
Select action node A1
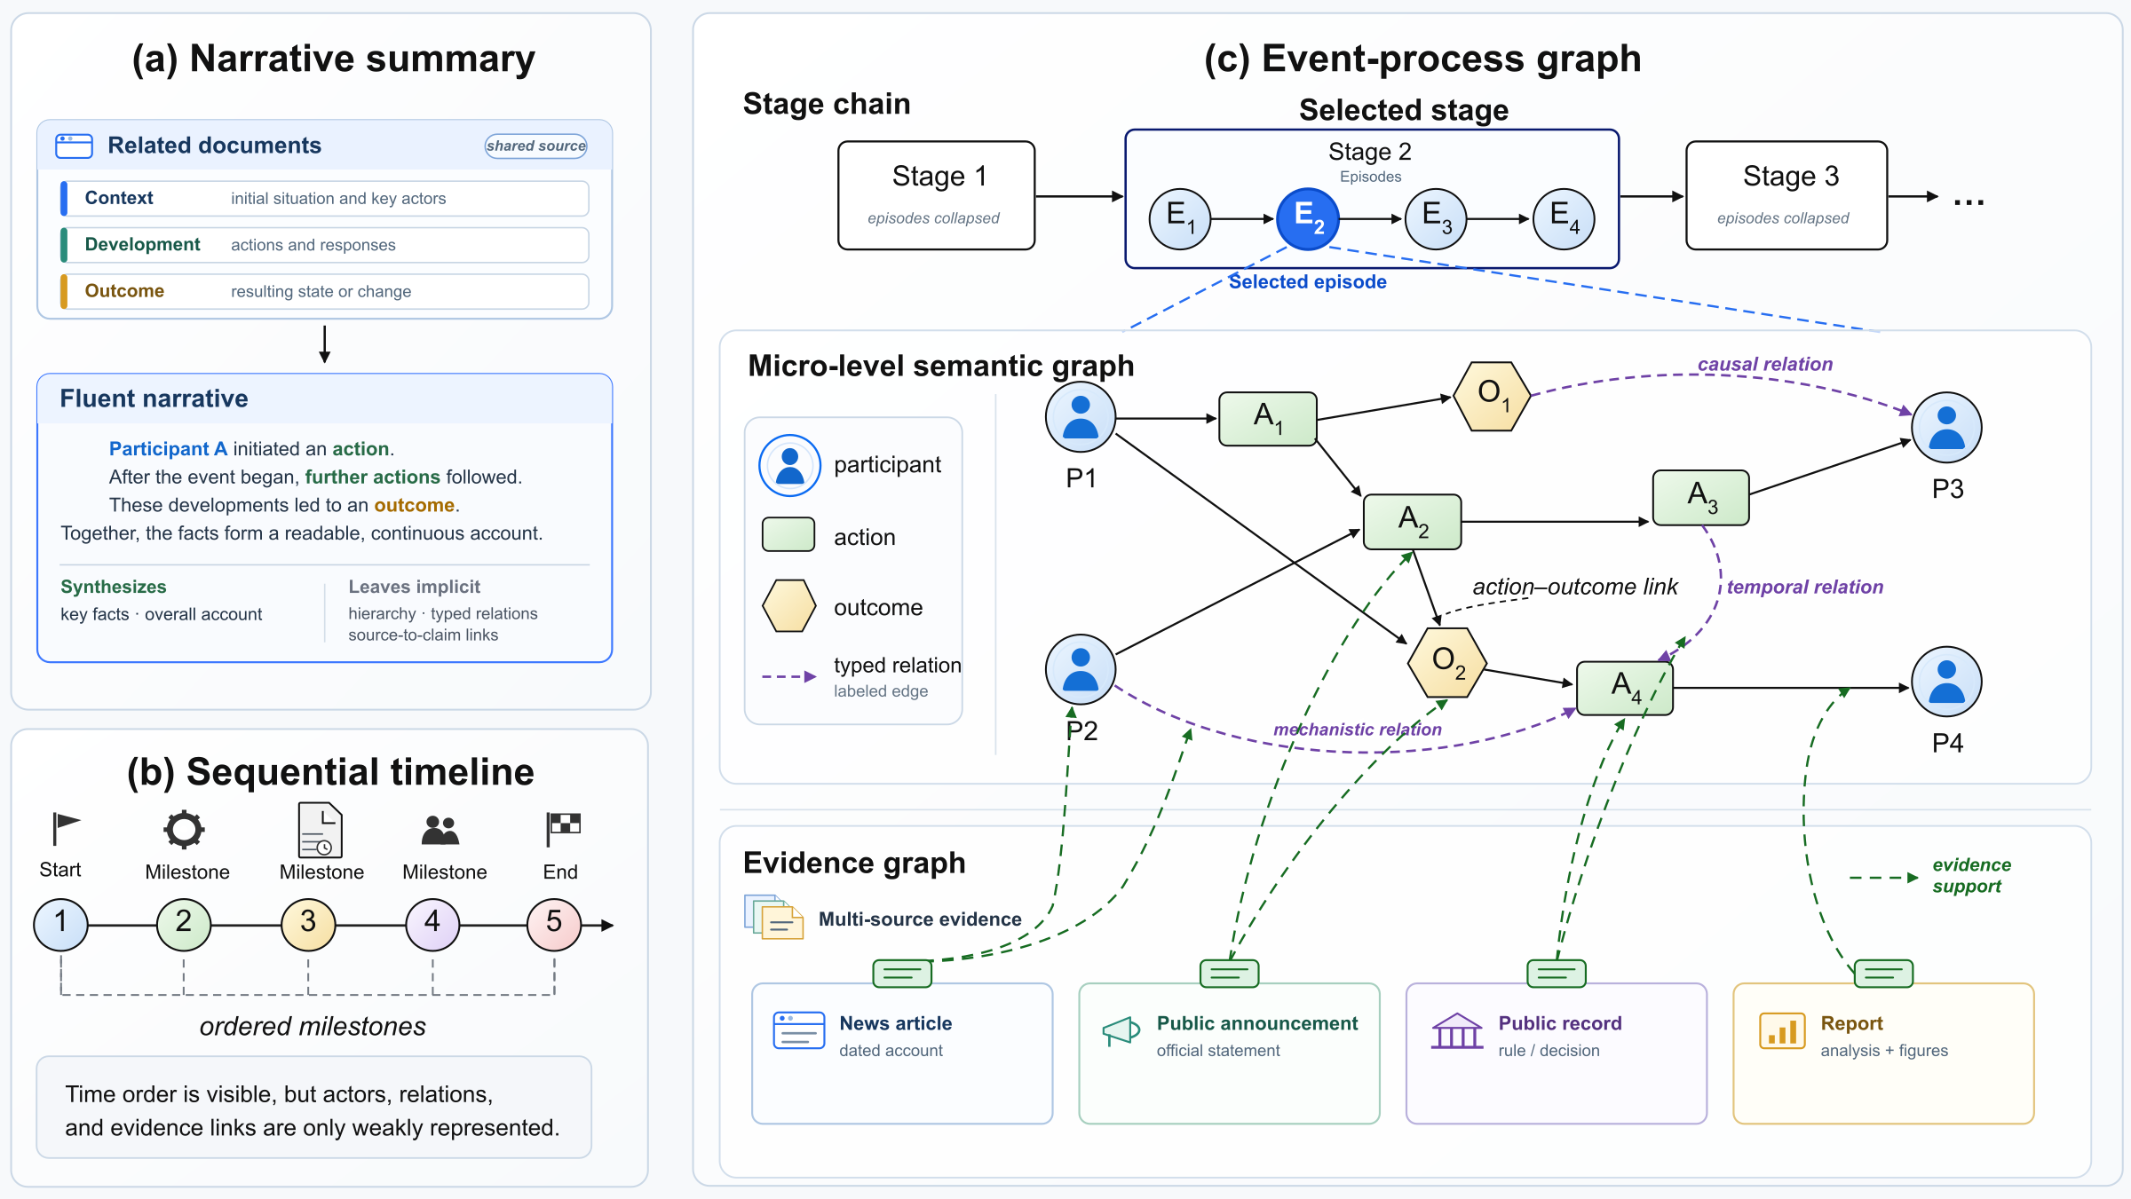tap(1268, 419)
